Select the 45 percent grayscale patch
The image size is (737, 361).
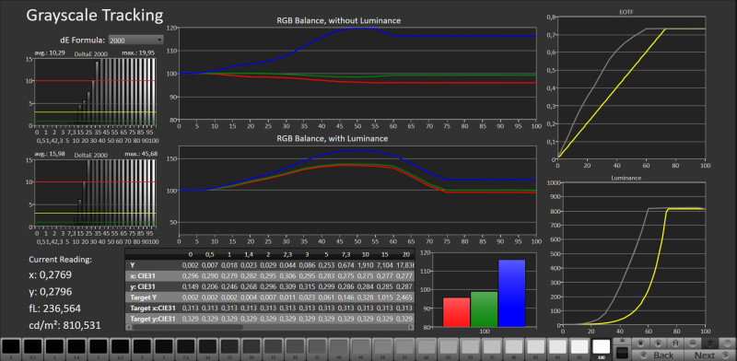point(361,349)
